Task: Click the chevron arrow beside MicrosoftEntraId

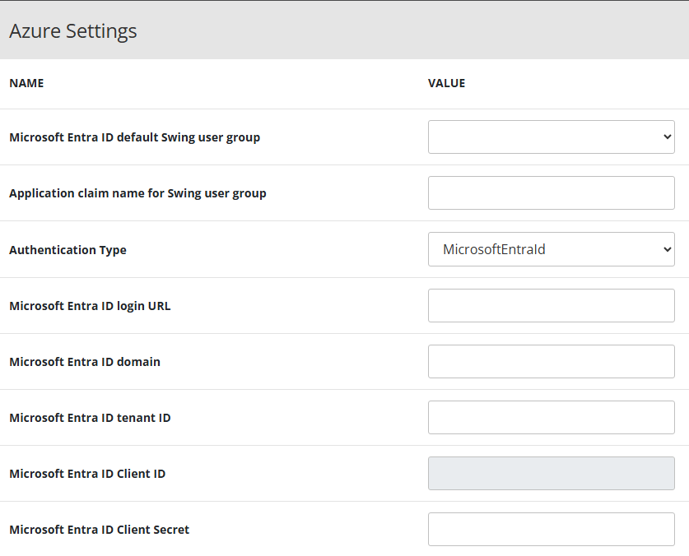Action: (x=667, y=249)
